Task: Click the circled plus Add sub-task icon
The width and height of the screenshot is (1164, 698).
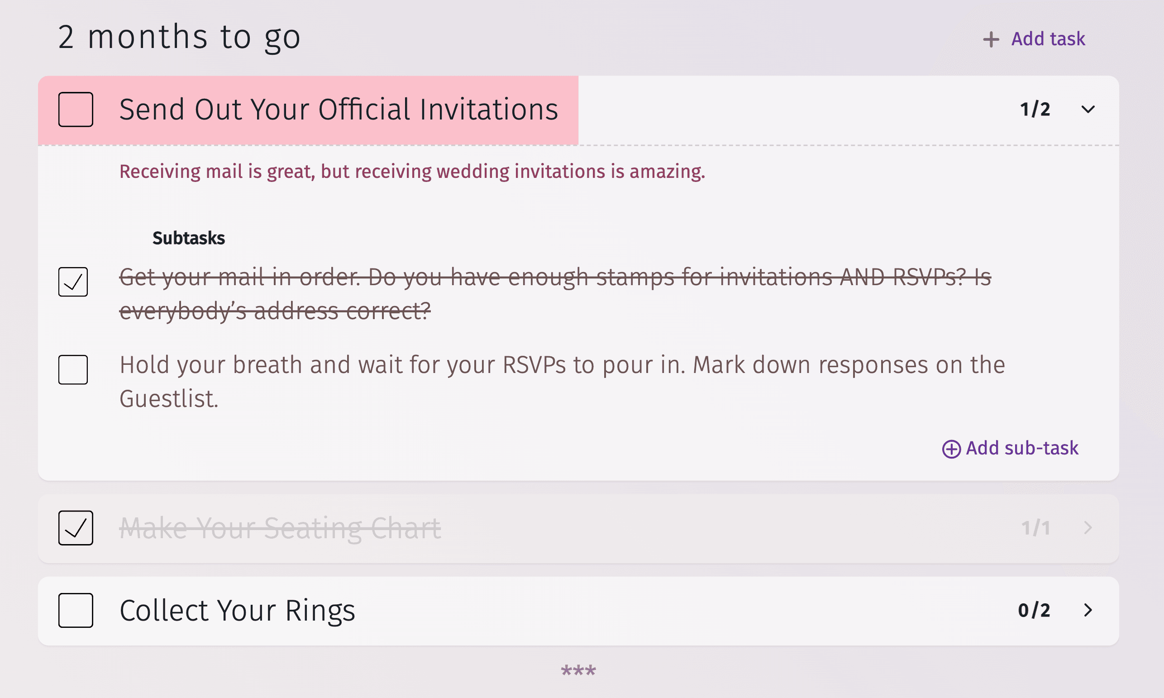Action: point(951,449)
